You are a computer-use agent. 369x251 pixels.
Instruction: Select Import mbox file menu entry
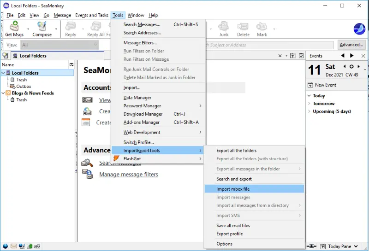(x=233, y=189)
